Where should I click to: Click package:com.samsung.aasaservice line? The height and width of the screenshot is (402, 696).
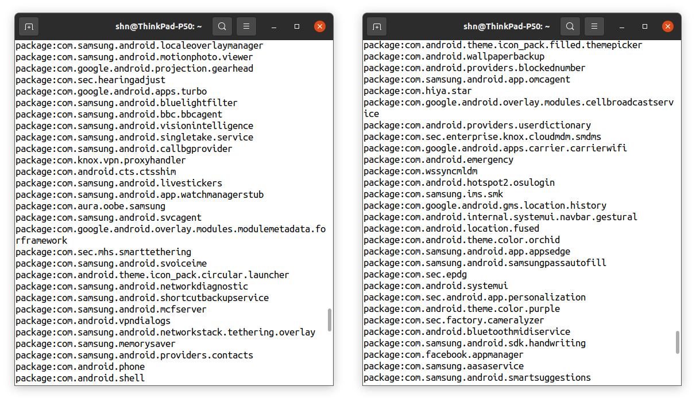click(x=443, y=366)
